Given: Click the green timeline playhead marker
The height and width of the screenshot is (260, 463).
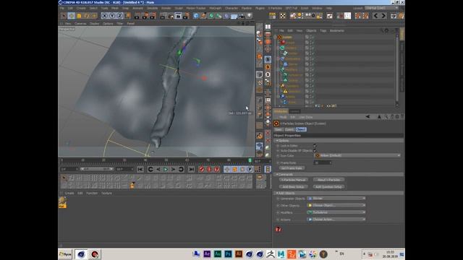Looking at the screenshot, I should pyautogui.click(x=250, y=160).
